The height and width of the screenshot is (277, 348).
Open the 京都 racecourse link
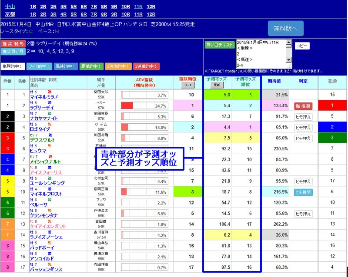click(x=10, y=14)
